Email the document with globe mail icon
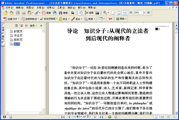 click(x=55, y=13)
